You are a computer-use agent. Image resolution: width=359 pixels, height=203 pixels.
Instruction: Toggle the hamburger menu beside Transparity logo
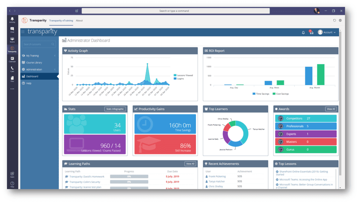pos(23,32)
